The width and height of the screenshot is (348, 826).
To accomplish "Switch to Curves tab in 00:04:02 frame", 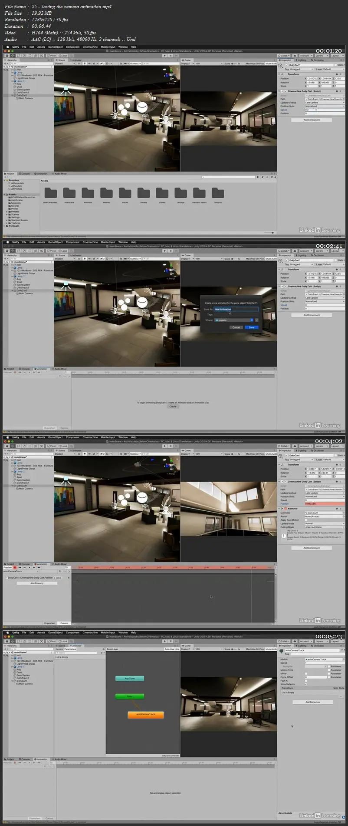I will tap(64, 623).
